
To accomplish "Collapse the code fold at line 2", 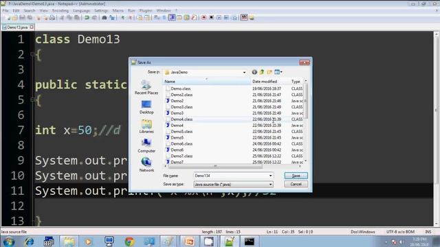I will [x=32, y=54].
